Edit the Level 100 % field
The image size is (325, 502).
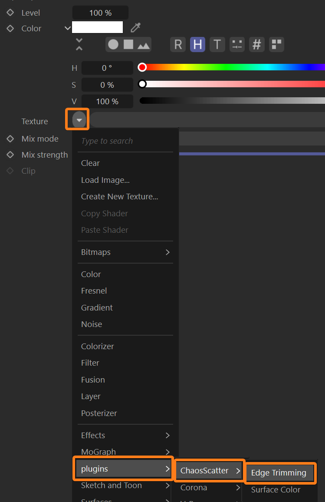[x=100, y=13]
